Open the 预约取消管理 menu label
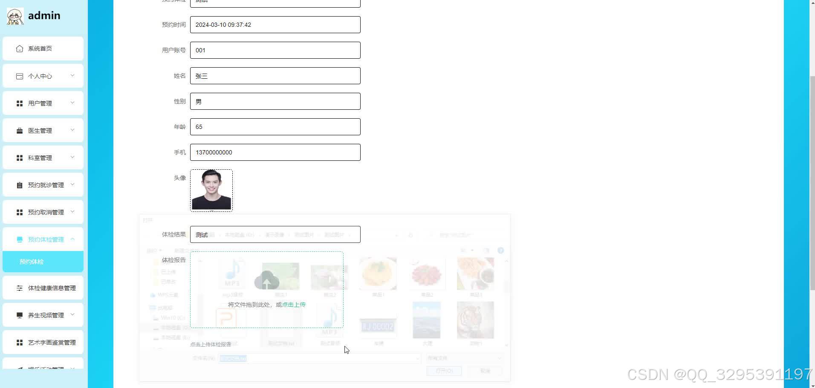The width and height of the screenshot is (815, 388). click(46, 212)
